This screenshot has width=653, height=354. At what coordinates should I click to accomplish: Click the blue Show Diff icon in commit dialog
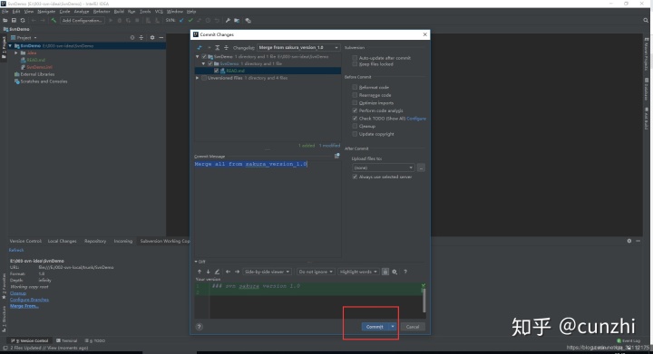[x=200, y=48]
